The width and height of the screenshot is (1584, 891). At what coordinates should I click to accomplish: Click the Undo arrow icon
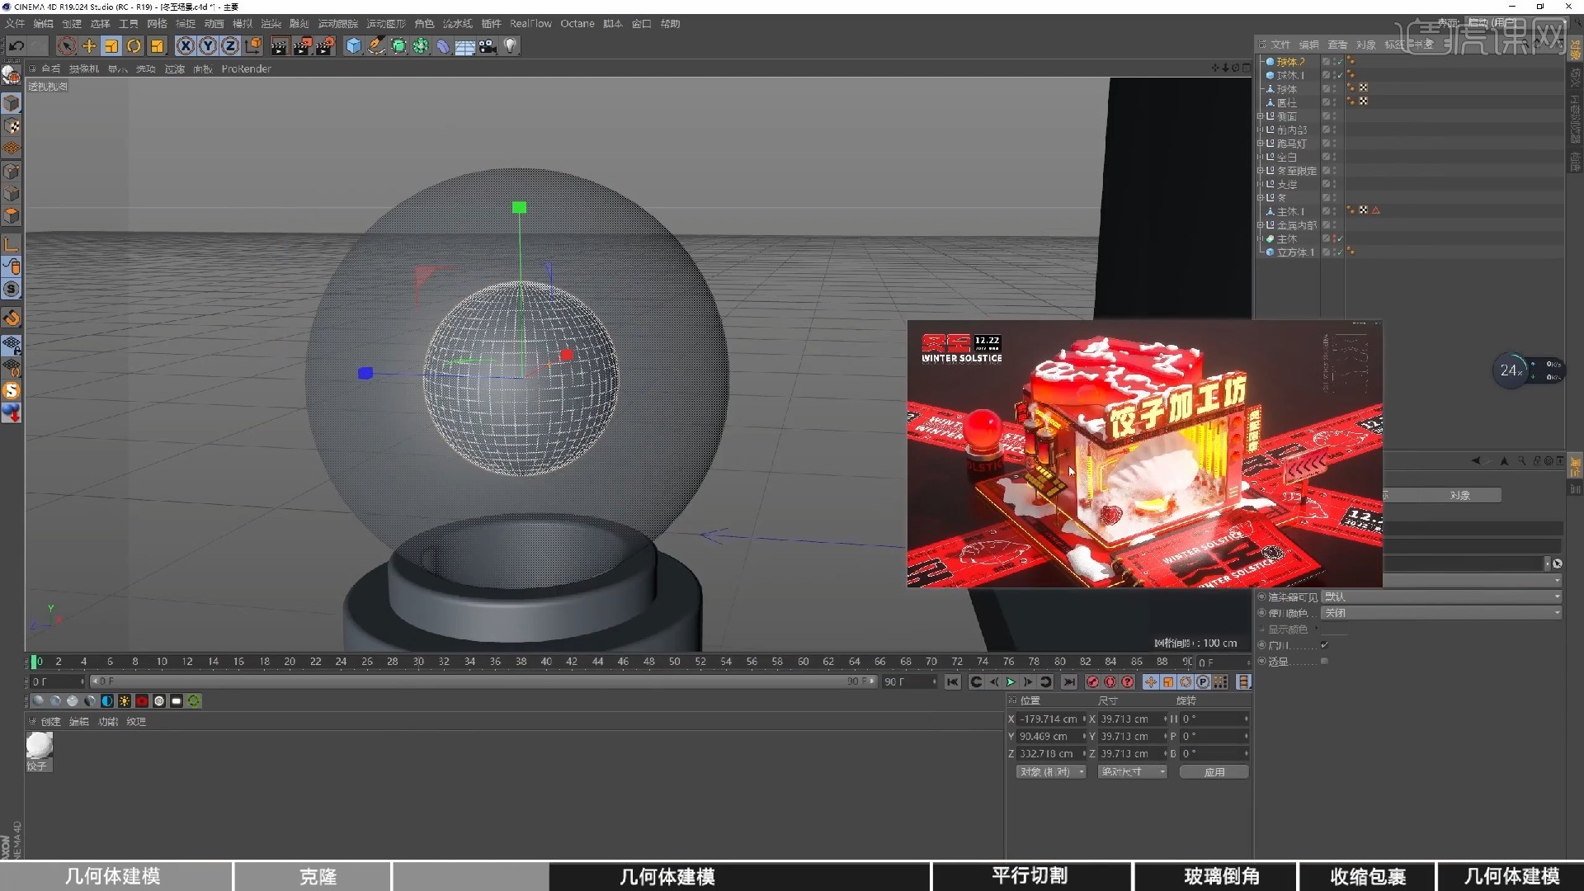click(16, 46)
